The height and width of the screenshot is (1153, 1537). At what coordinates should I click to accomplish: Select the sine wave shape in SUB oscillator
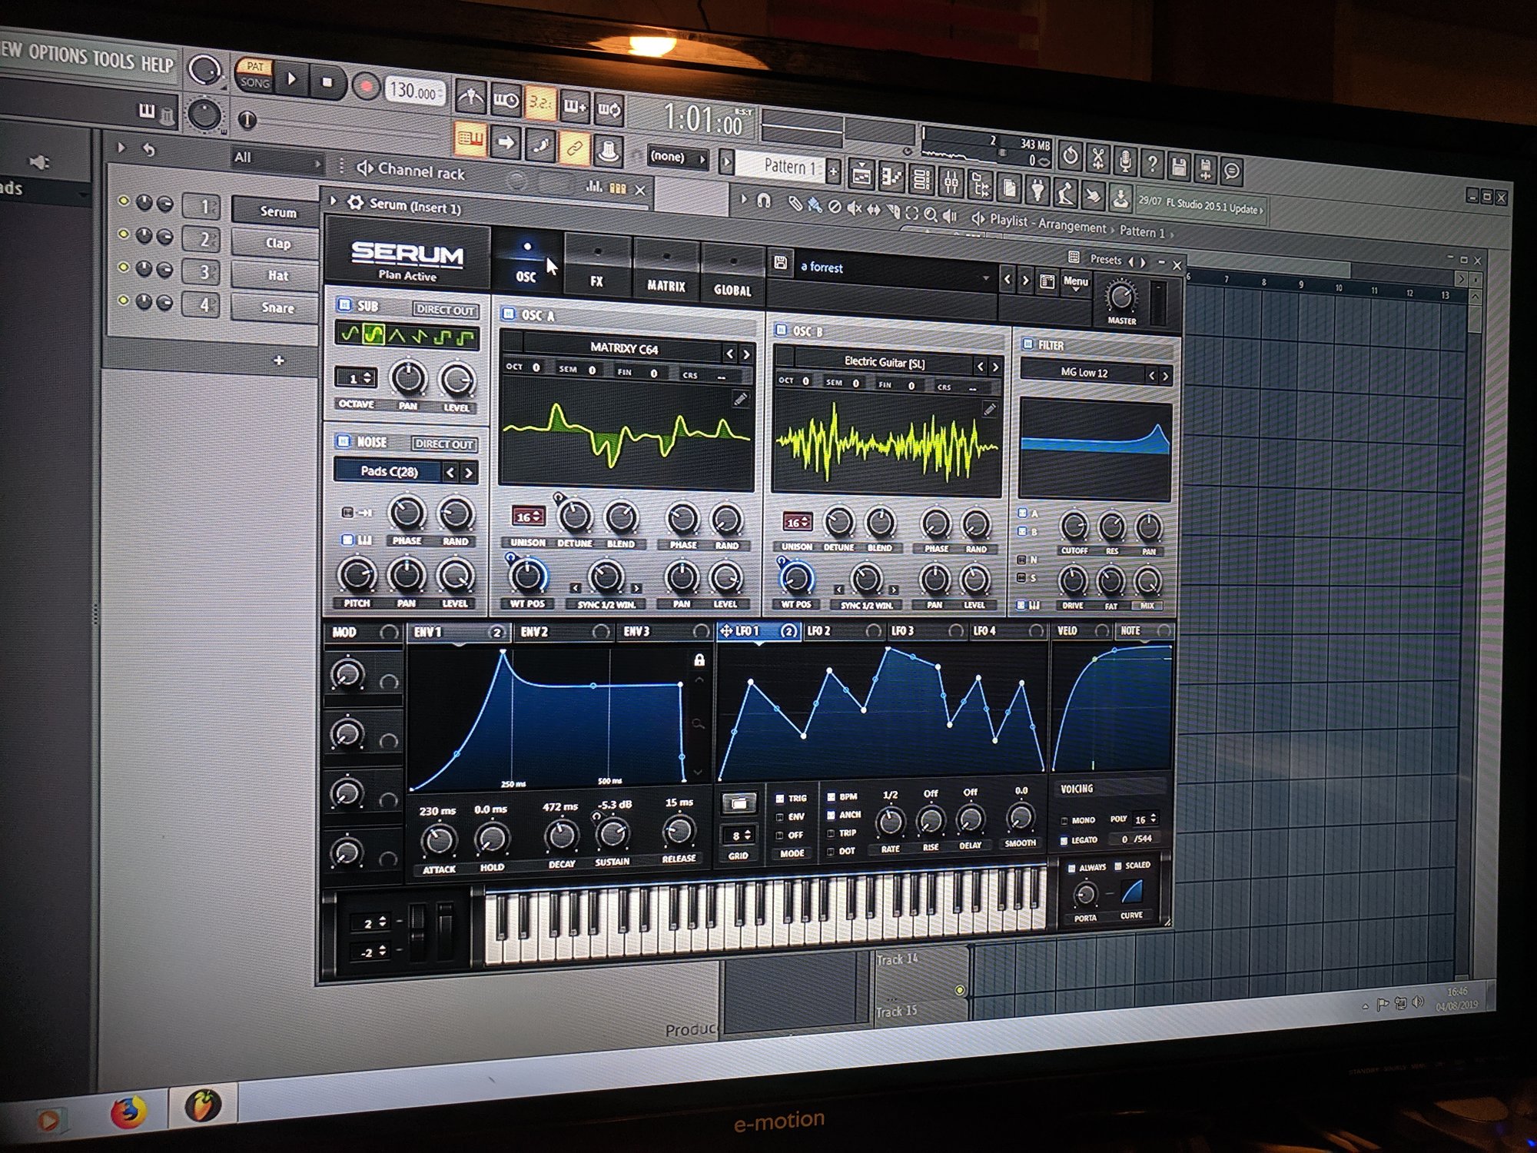[350, 334]
